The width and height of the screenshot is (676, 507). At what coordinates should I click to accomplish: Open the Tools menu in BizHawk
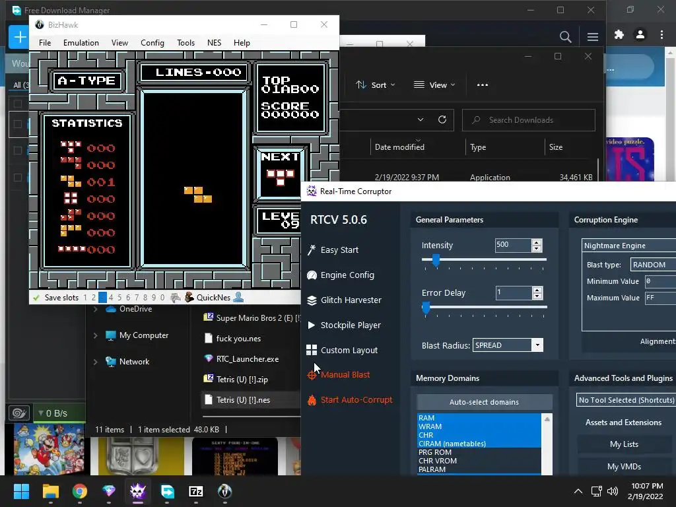186,43
